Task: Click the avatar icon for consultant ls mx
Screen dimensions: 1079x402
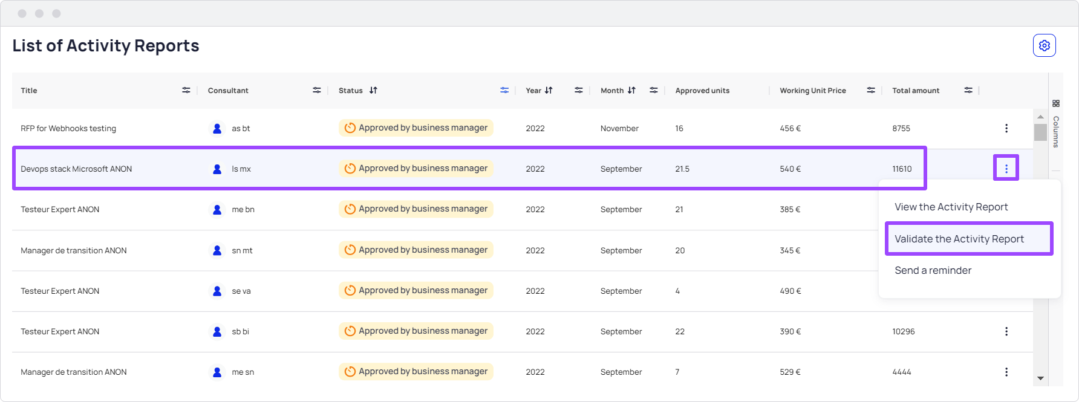Action: [x=217, y=169]
